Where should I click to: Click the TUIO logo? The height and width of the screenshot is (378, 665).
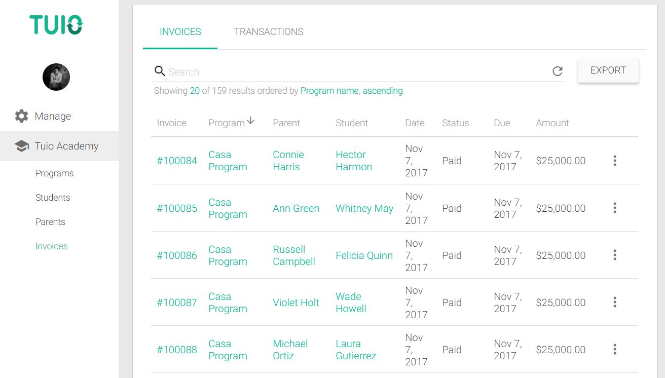(56, 25)
